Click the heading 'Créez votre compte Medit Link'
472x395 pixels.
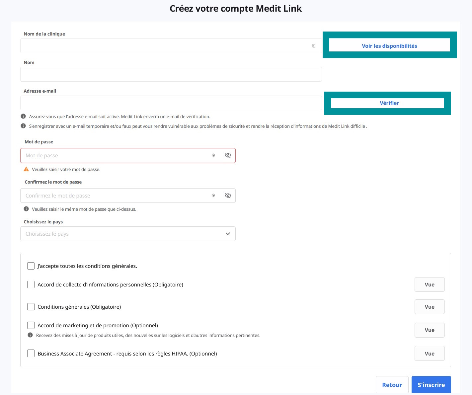click(x=236, y=9)
